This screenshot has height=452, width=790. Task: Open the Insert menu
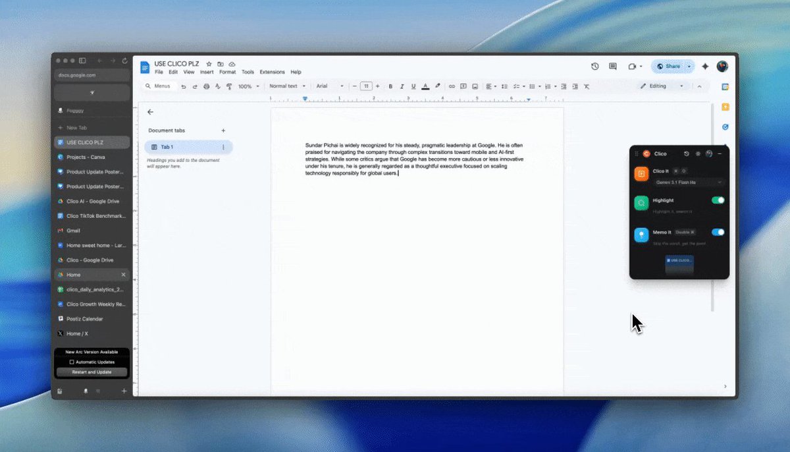207,72
